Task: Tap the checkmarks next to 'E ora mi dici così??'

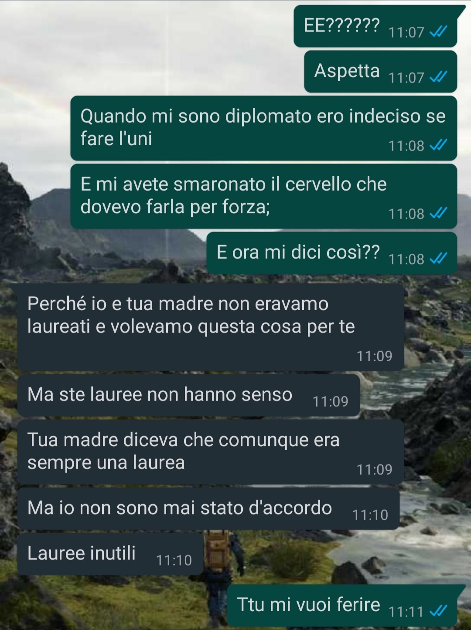Action: [438, 258]
